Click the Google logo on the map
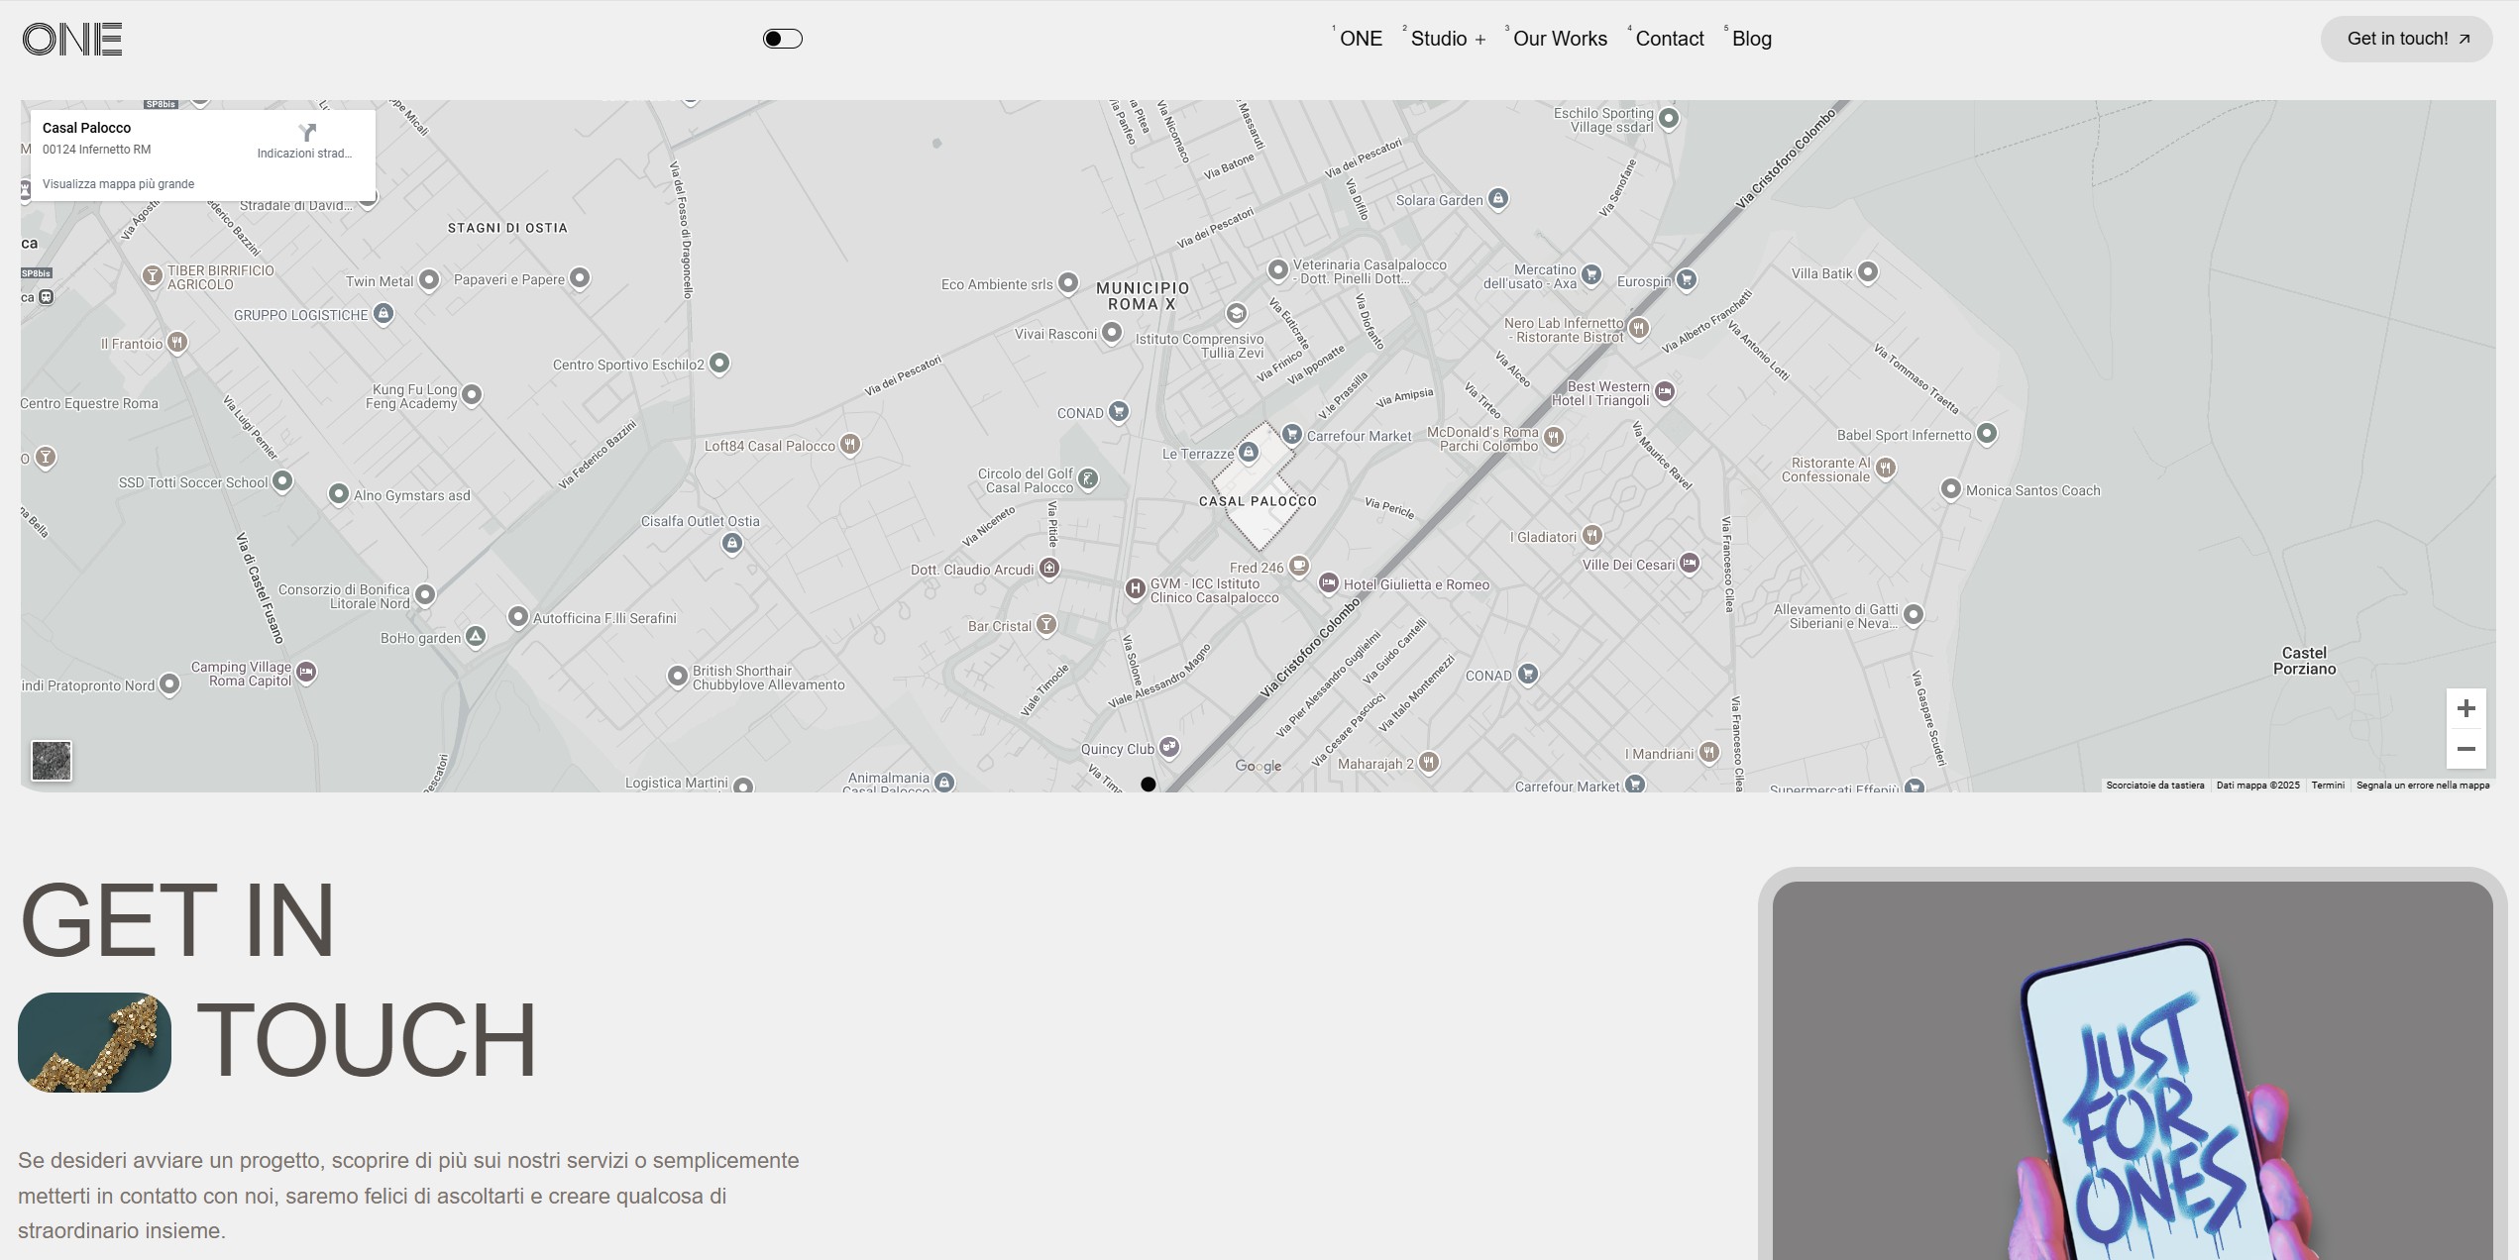This screenshot has height=1260, width=2519. (x=1259, y=766)
